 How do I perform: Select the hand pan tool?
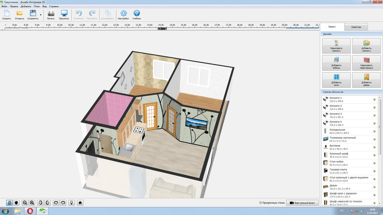16,203
